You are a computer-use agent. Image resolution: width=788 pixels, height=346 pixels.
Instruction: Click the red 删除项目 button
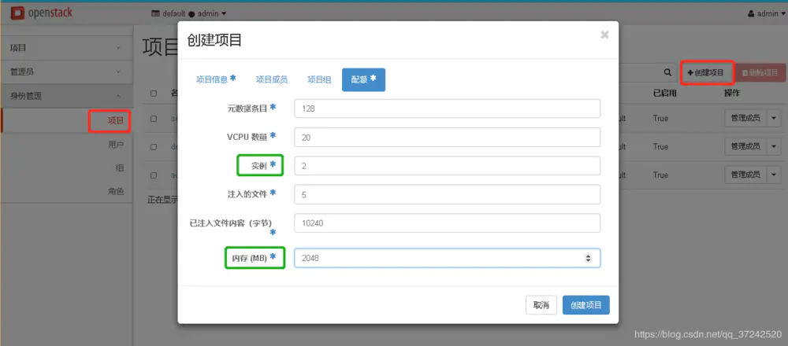(760, 72)
